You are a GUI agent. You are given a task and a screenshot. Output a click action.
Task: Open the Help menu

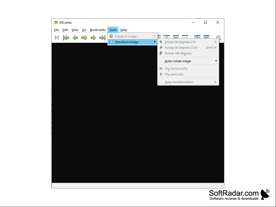(124, 30)
